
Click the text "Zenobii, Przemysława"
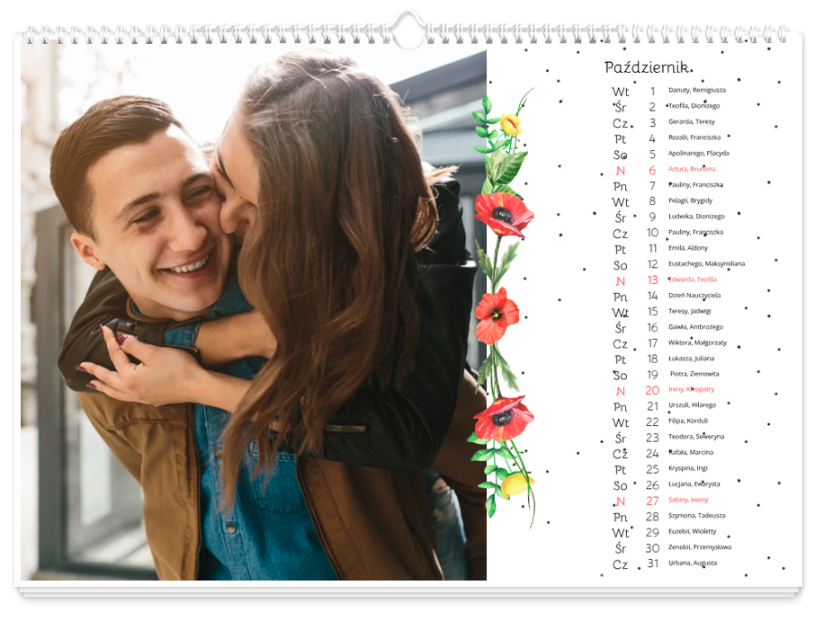[x=700, y=546]
